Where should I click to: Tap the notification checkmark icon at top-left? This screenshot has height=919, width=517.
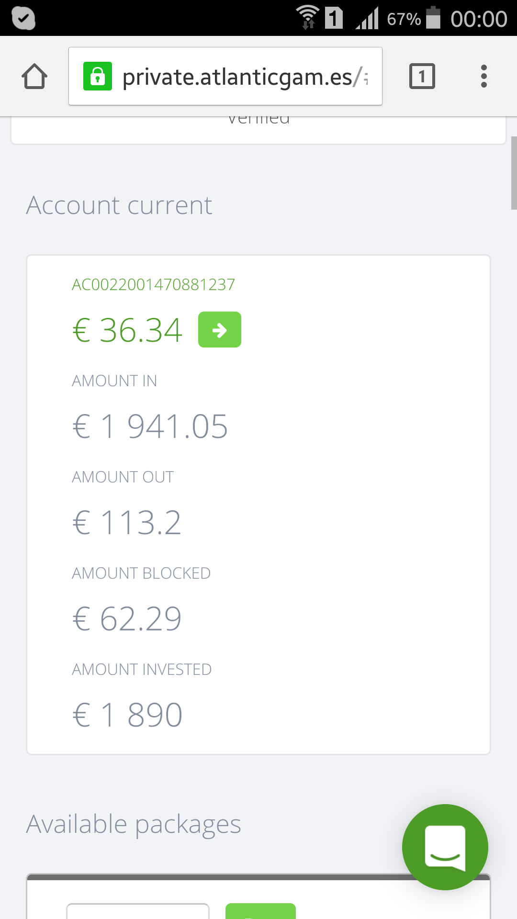click(x=23, y=18)
